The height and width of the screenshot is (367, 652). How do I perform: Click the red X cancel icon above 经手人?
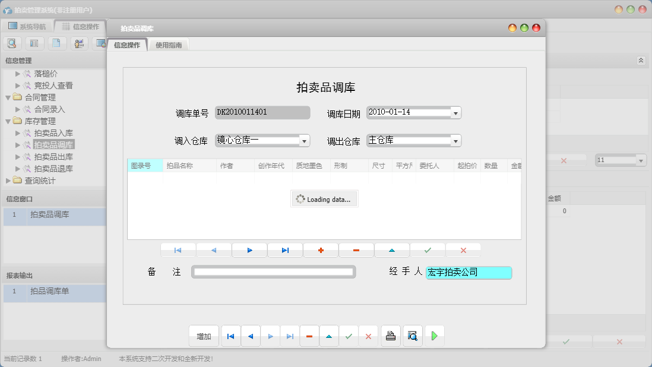tap(463, 250)
